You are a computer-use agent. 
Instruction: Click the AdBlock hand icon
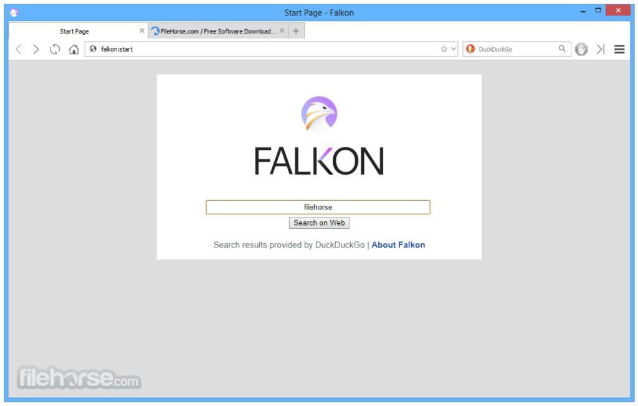coord(581,49)
